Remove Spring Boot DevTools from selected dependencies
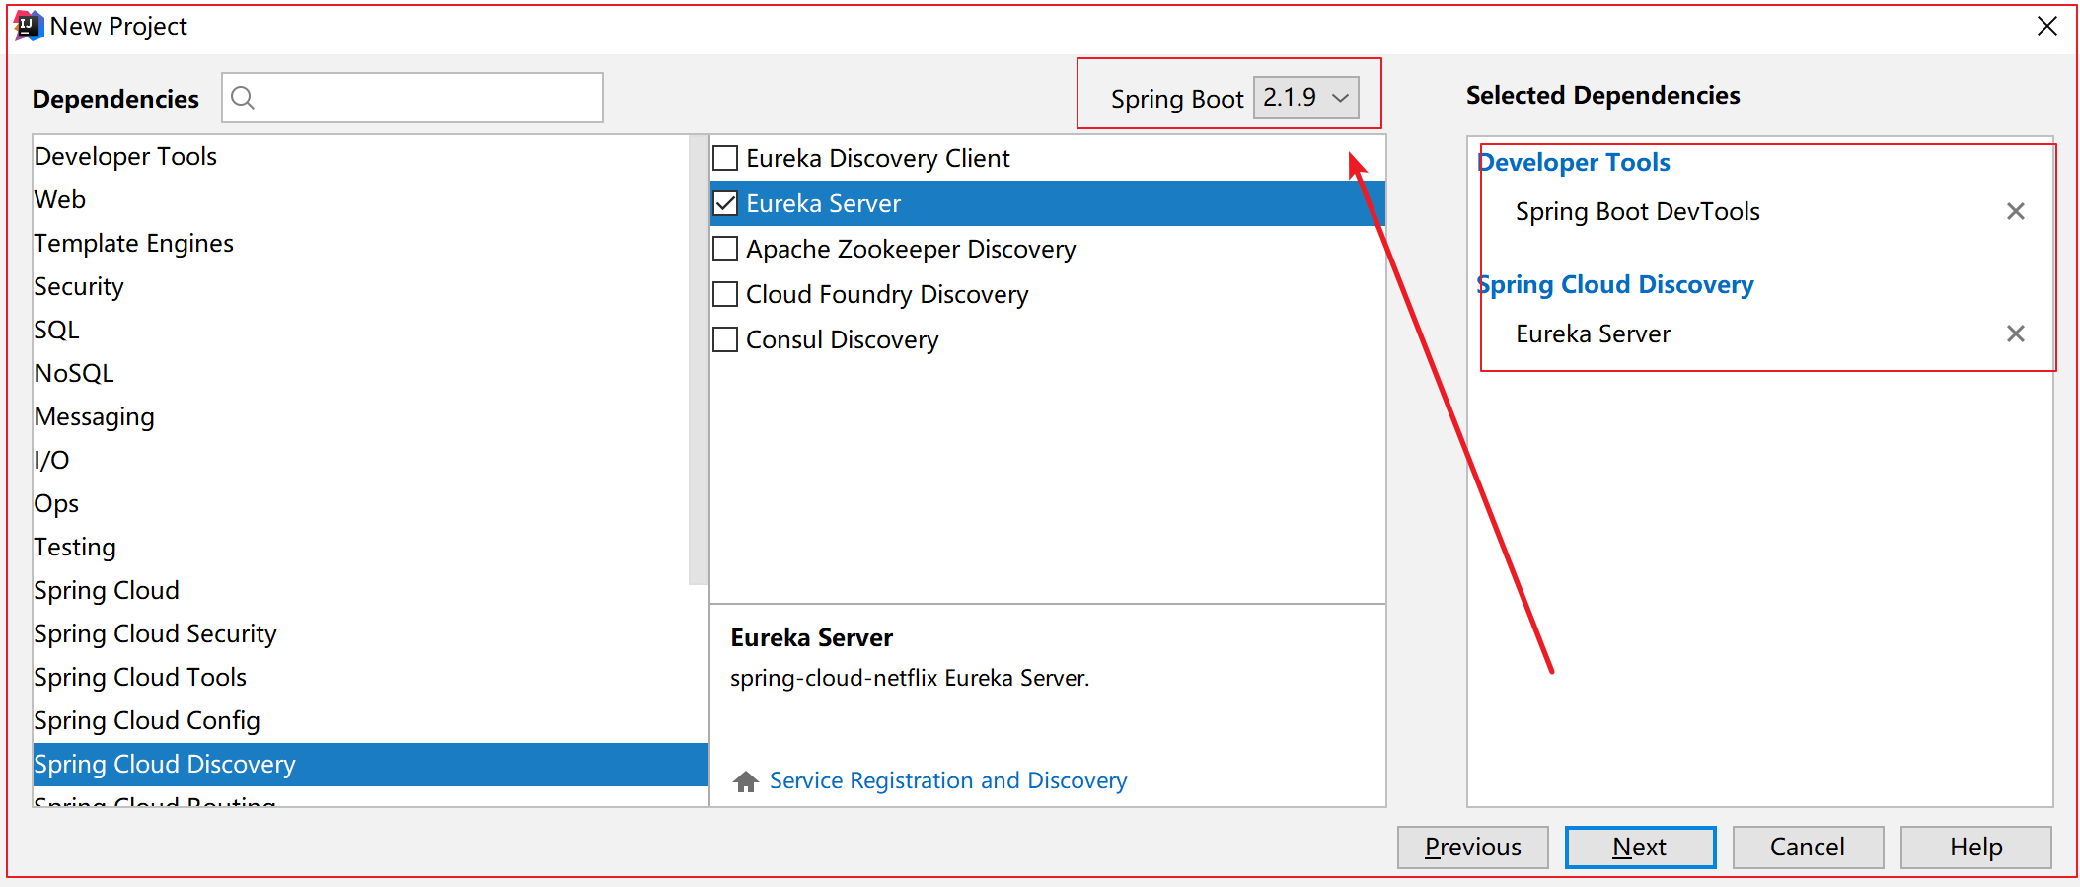 pyautogui.click(x=2016, y=211)
